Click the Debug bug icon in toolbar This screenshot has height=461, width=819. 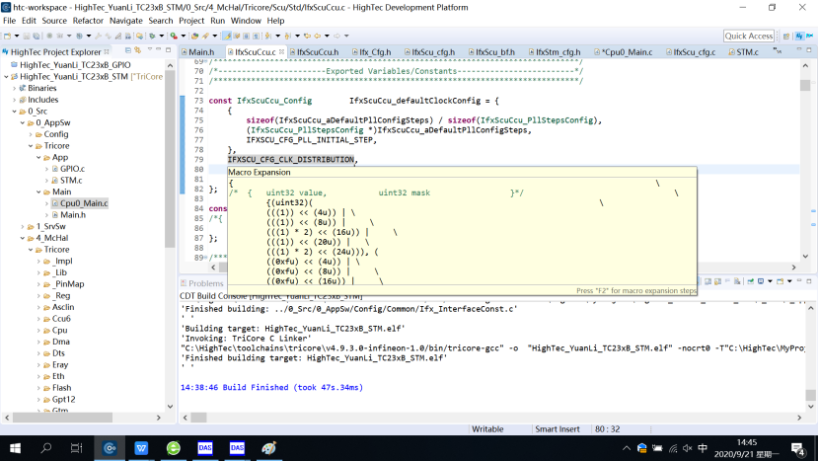click(152, 37)
